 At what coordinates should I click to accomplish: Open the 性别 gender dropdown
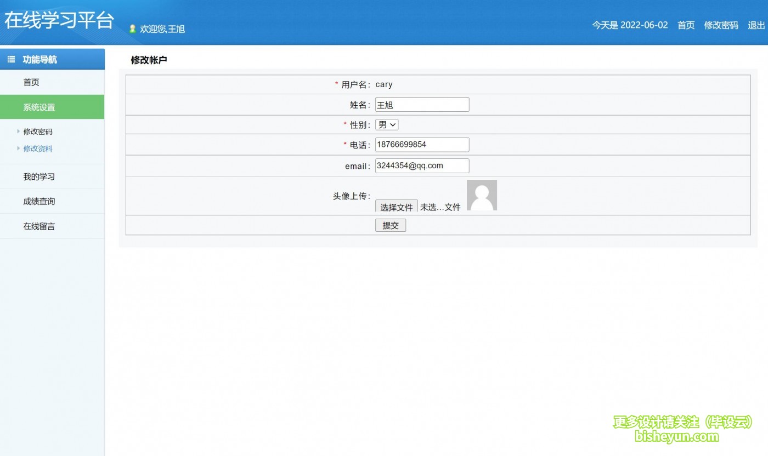click(x=387, y=125)
